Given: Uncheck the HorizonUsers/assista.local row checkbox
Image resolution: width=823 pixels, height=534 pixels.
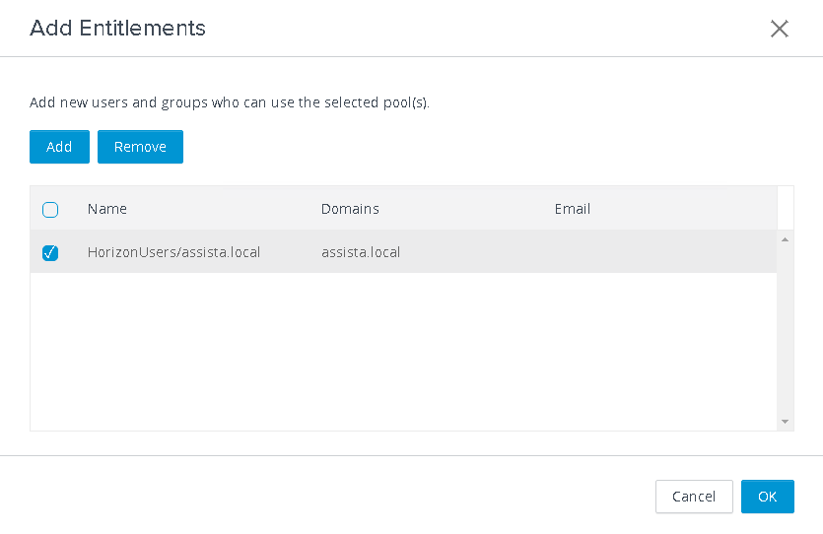Looking at the screenshot, I should point(50,253).
